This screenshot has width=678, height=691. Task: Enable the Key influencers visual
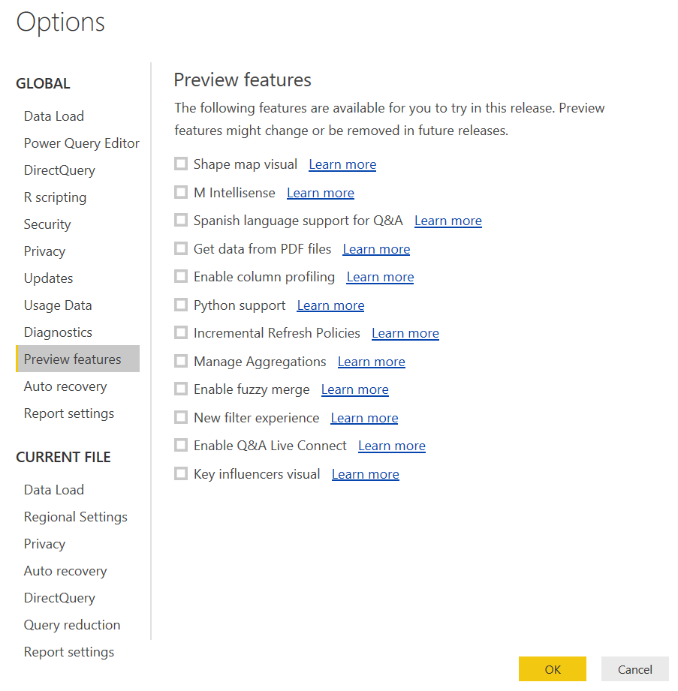pos(181,473)
